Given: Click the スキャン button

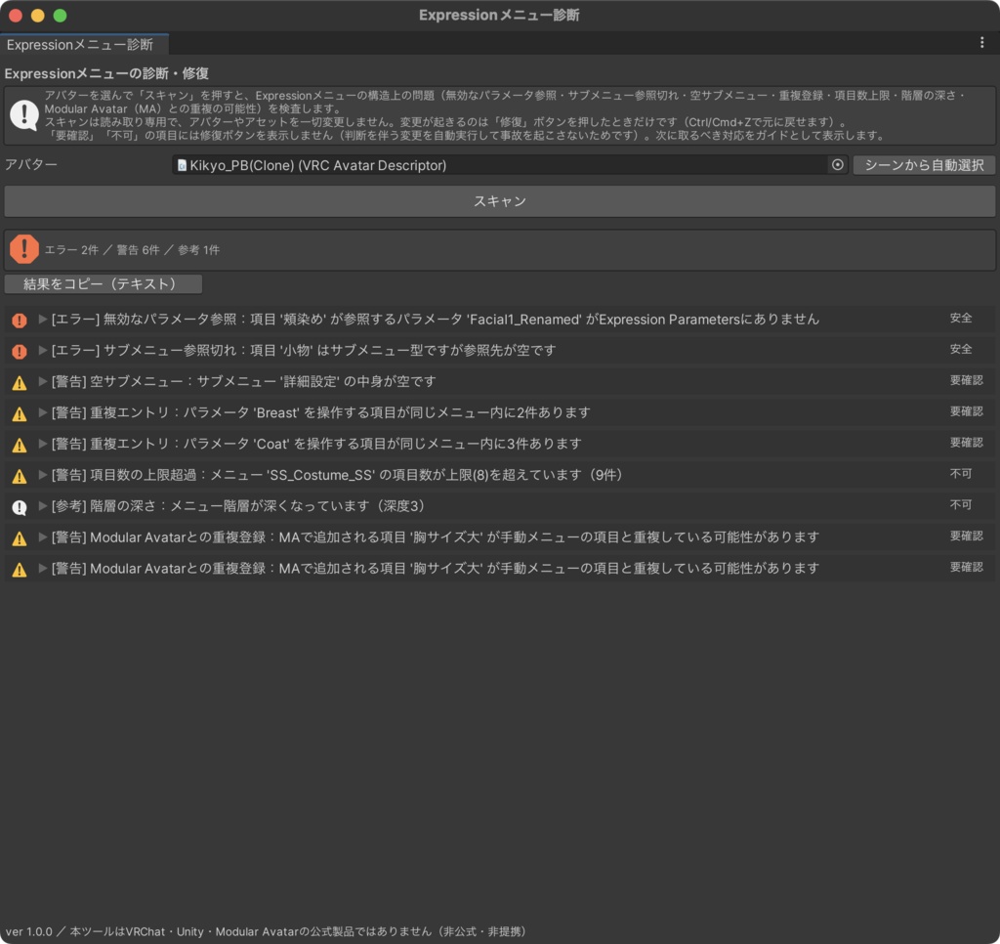Looking at the screenshot, I should point(499,201).
